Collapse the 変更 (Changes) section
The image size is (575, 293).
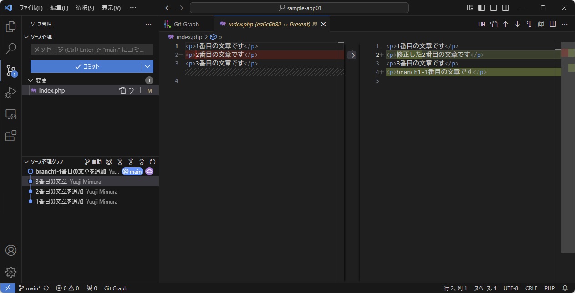tap(26, 80)
